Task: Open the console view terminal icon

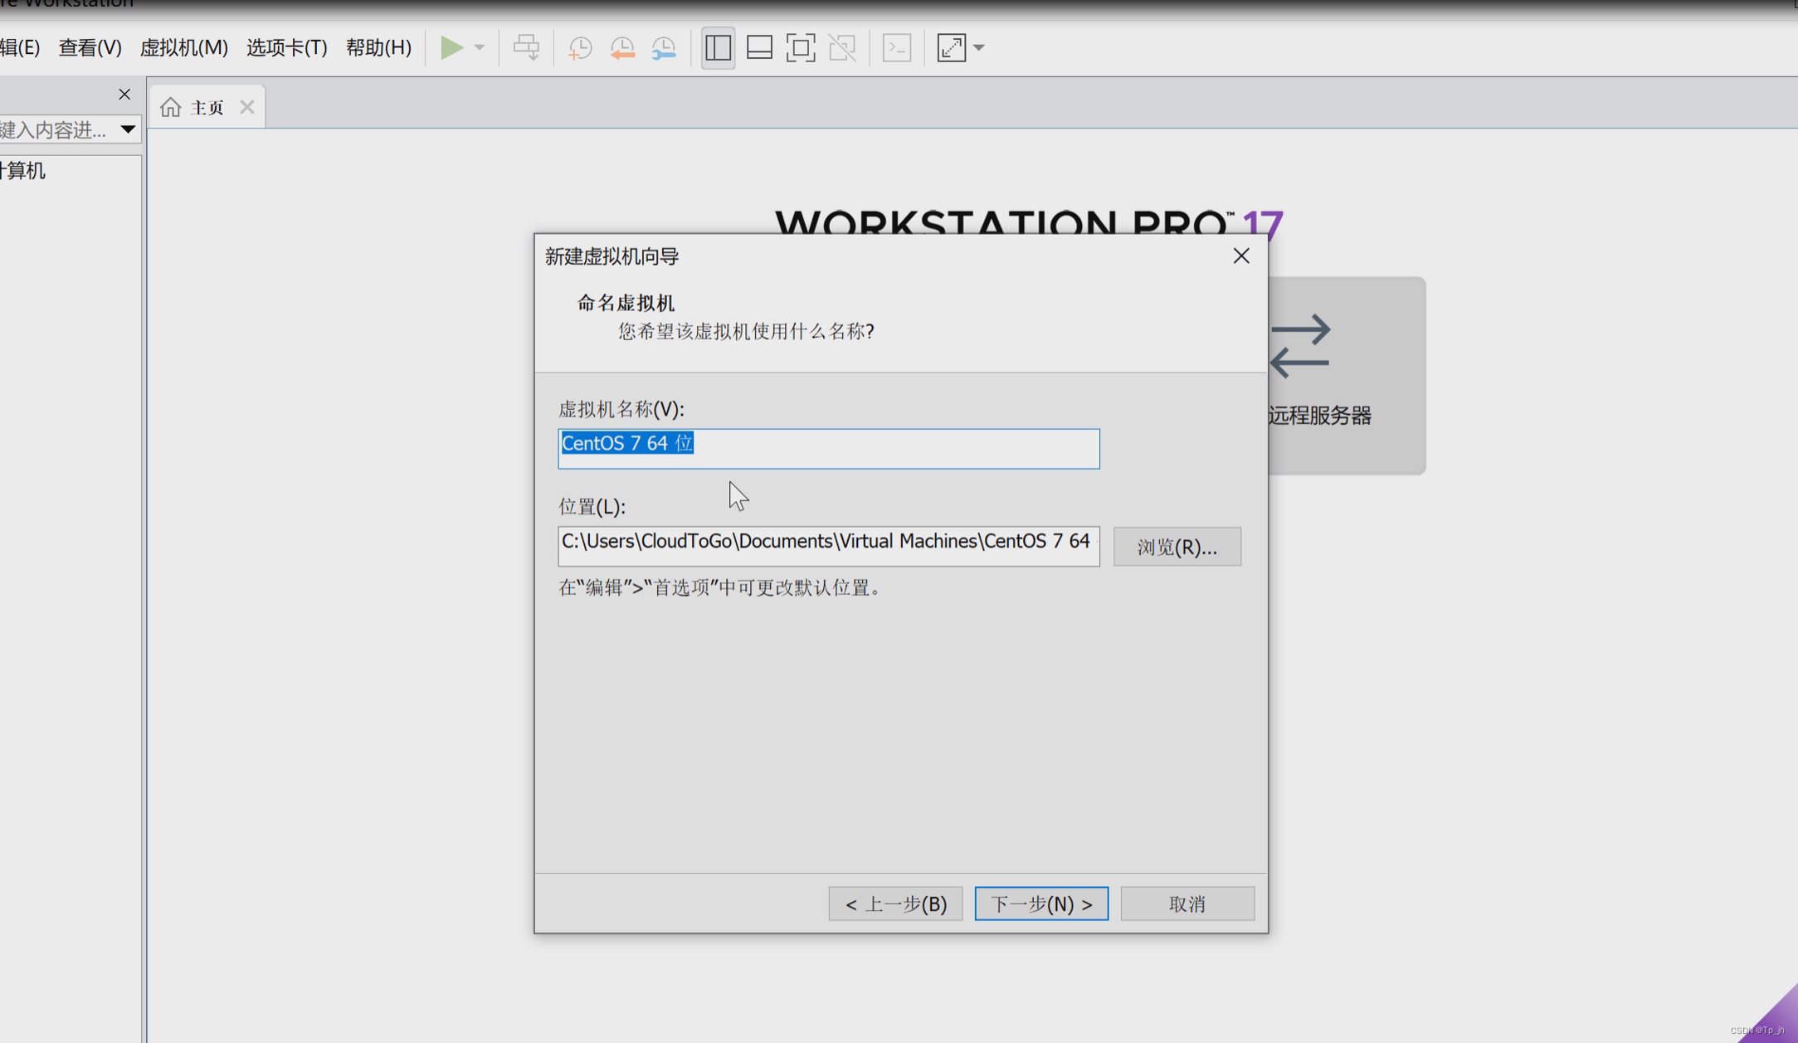Action: pyautogui.click(x=897, y=47)
